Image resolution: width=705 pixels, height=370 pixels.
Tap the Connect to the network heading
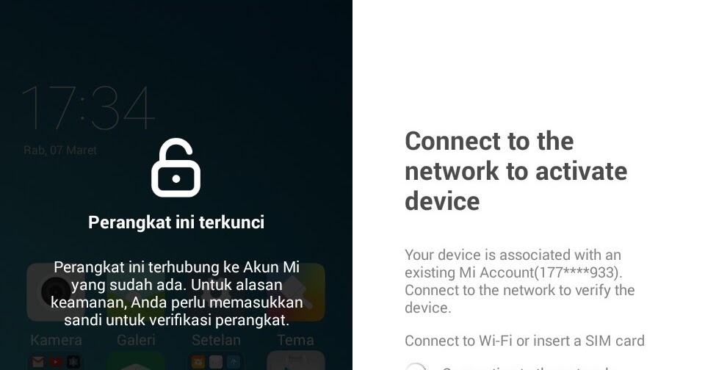516,171
